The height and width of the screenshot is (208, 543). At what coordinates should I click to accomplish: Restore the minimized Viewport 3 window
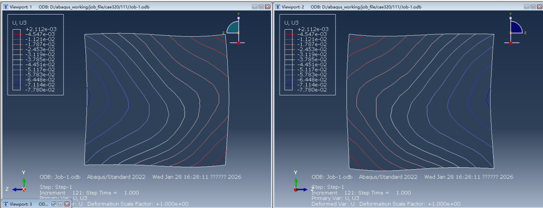click(x=54, y=204)
